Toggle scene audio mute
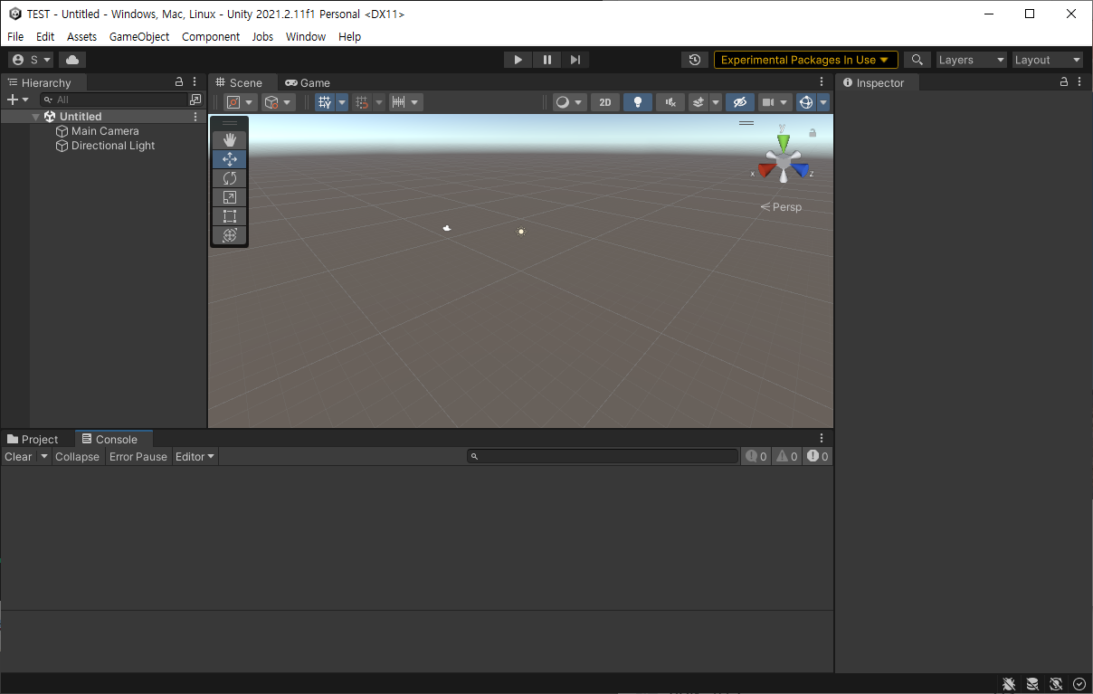The image size is (1093, 694). [670, 102]
